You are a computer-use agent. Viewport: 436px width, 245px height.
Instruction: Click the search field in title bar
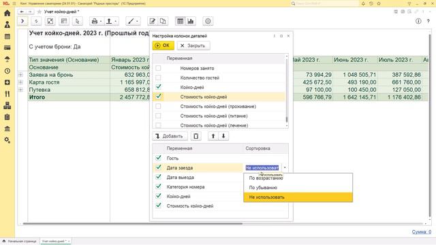click(325, 3)
